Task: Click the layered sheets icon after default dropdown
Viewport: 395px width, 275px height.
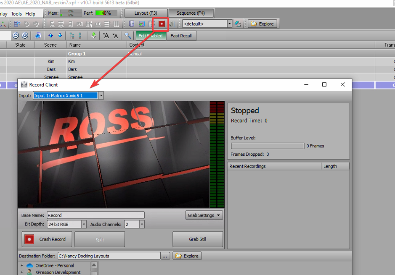Action: [x=238, y=24]
